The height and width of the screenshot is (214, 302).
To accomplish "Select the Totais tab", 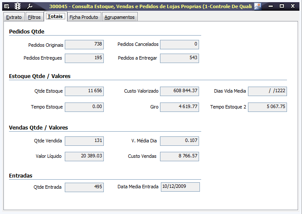I will [55, 17].
